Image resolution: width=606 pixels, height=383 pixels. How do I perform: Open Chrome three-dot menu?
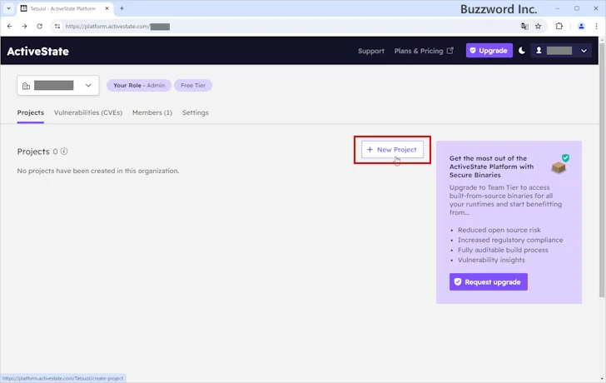[x=596, y=27]
